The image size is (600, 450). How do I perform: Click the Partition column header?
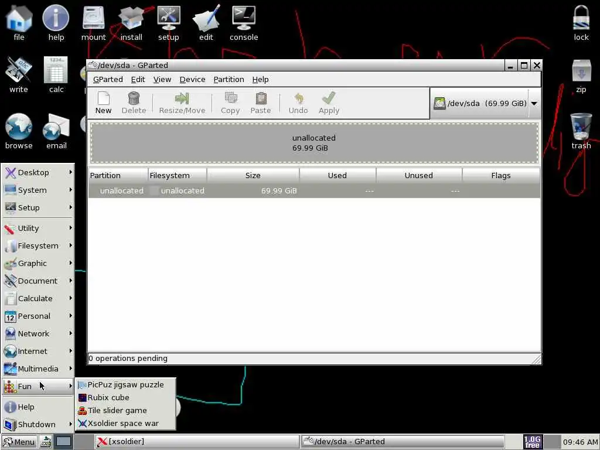(x=118, y=176)
